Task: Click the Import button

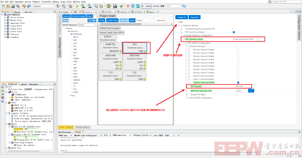Action: click(x=90, y=16)
